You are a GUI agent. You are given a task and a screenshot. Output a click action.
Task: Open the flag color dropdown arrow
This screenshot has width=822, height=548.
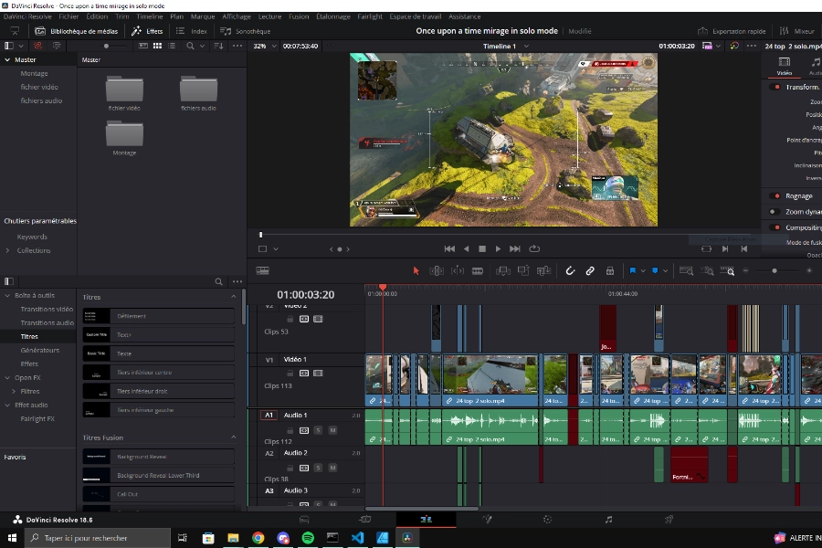(x=643, y=270)
